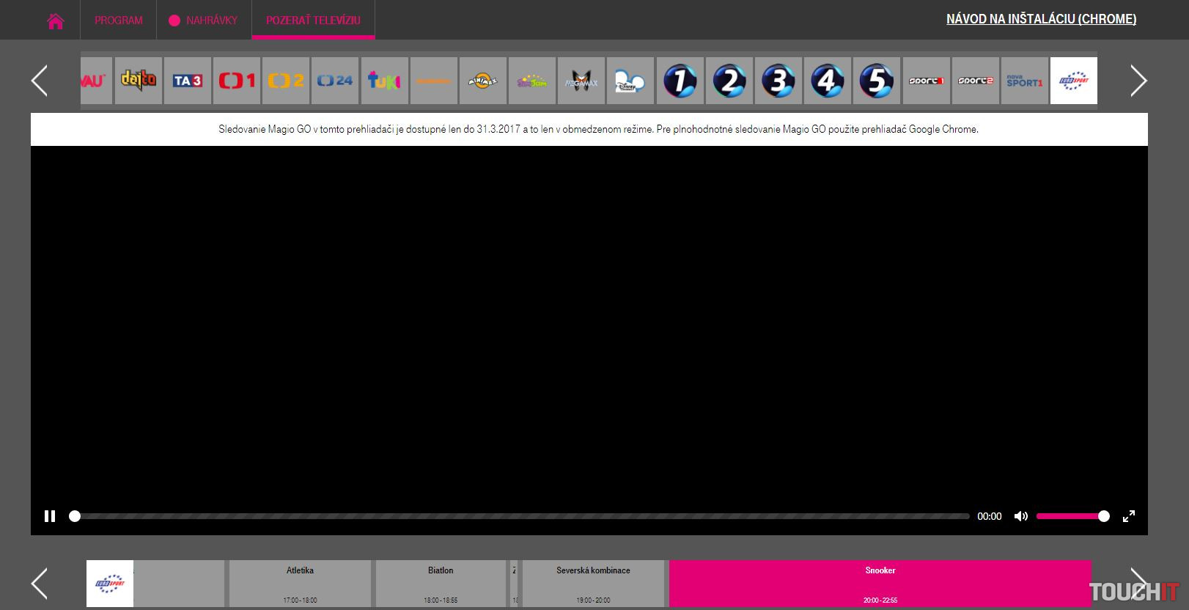Select the Snooker program block
The height and width of the screenshot is (610, 1189).
880,584
